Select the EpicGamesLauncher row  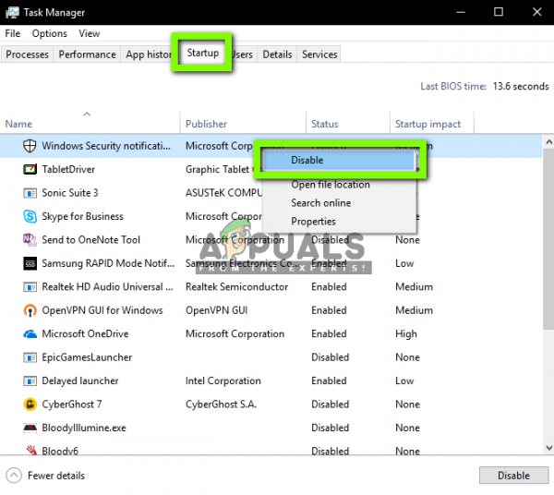click(x=271, y=357)
